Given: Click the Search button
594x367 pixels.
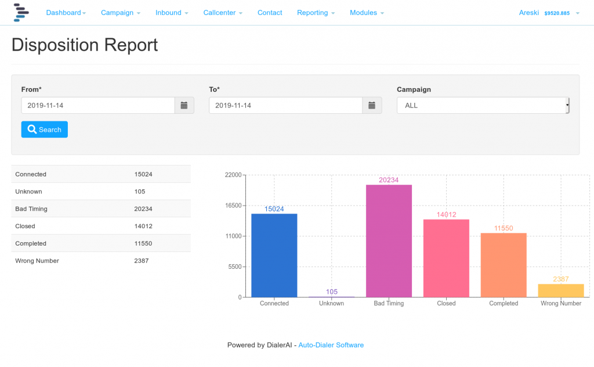Looking at the screenshot, I should [44, 129].
